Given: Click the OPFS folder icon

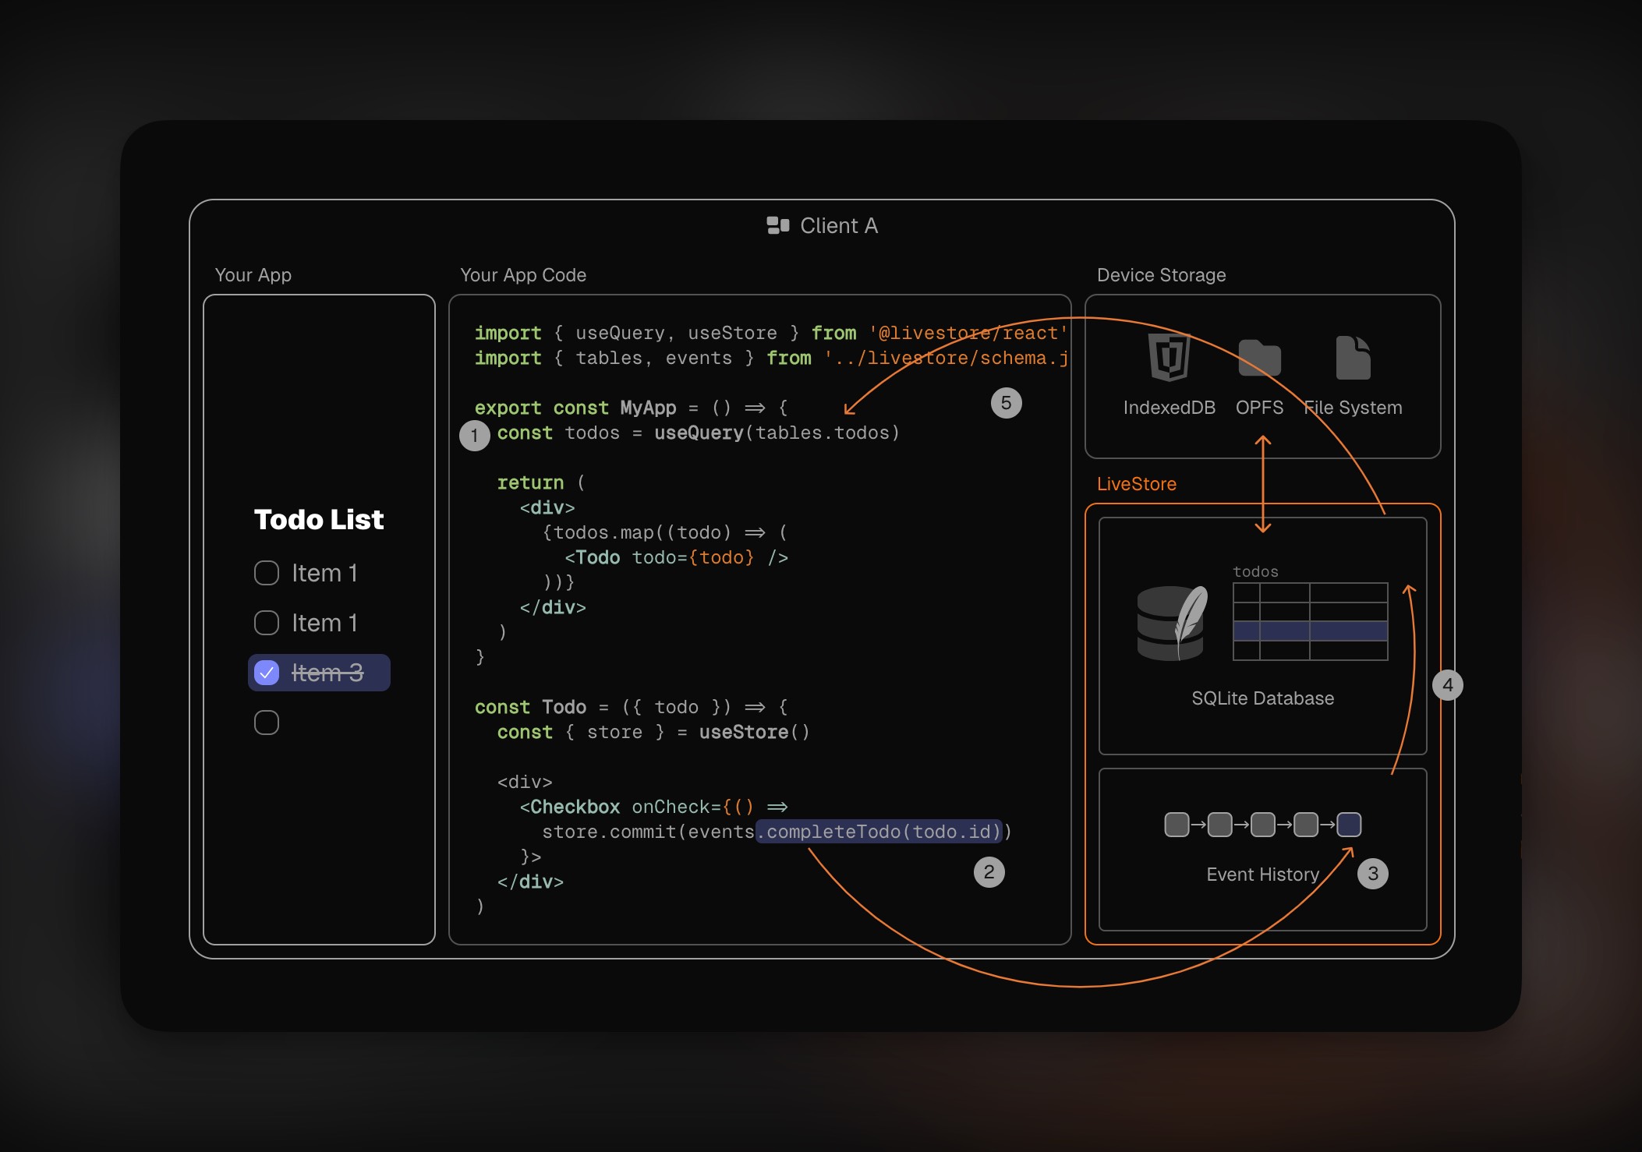Looking at the screenshot, I should pos(1259,359).
